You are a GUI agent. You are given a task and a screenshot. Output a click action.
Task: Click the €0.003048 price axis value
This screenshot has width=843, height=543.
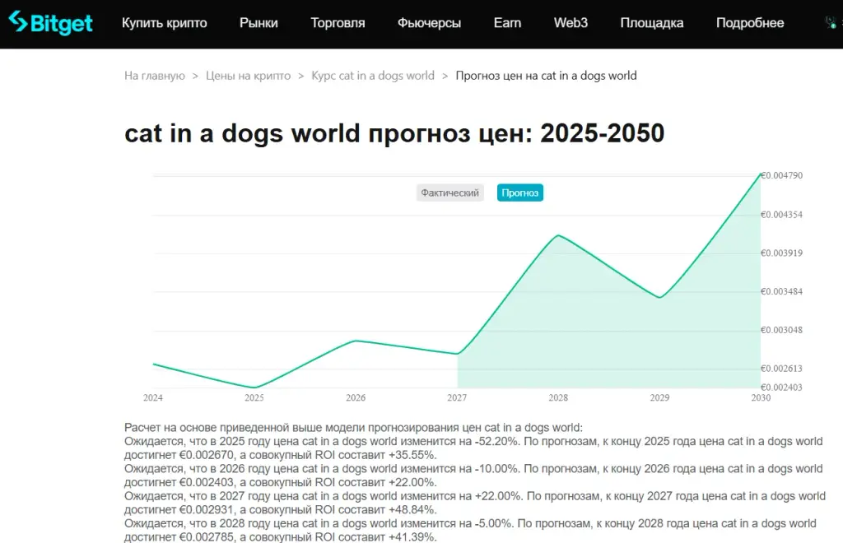782,330
